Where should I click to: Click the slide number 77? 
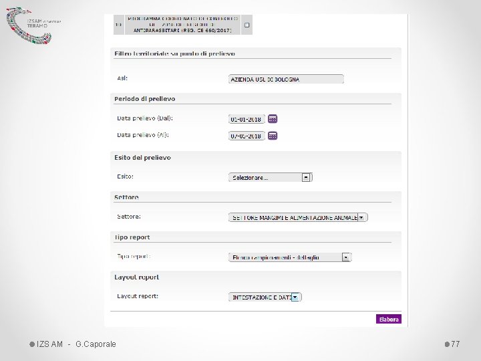coord(455,344)
